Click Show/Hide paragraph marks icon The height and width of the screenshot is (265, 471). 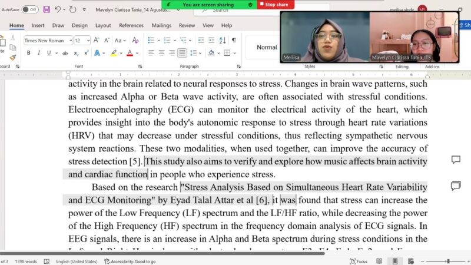click(234, 40)
